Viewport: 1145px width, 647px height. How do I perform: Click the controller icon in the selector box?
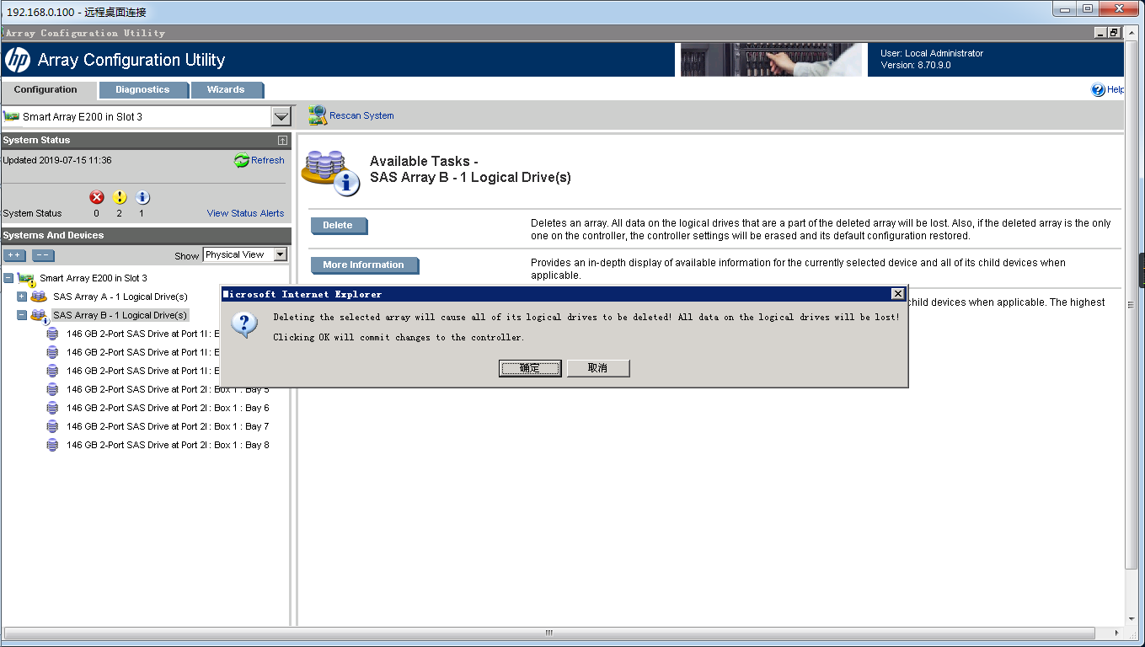click(12, 116)
